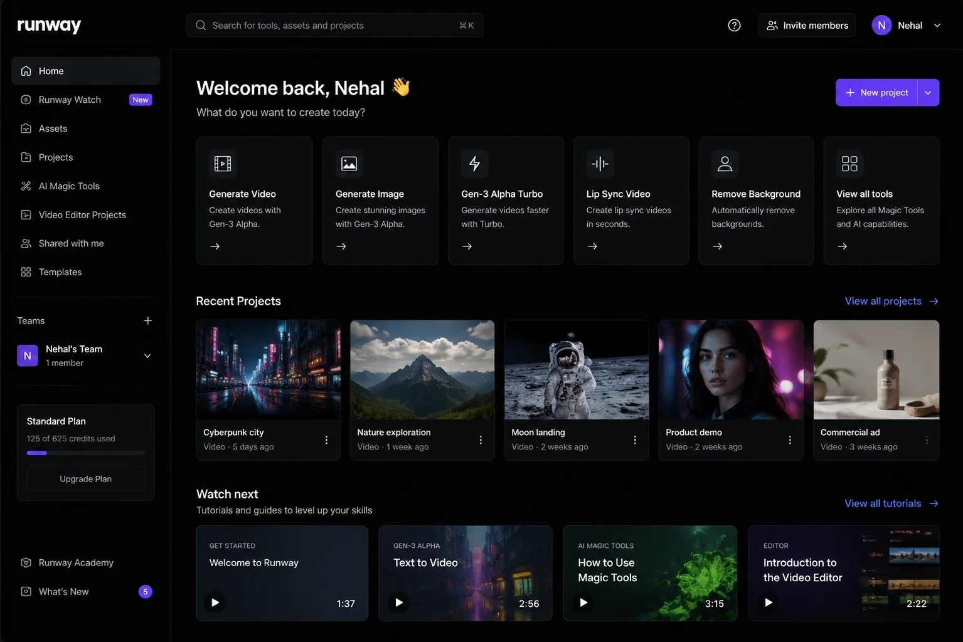
Task: Click the New project button
Action: point(876,93)
